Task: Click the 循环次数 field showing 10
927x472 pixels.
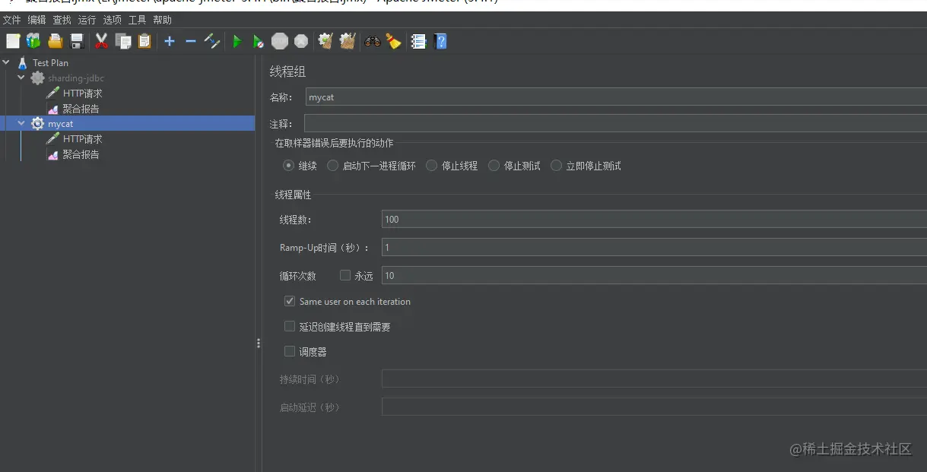Action: point(654,275)
